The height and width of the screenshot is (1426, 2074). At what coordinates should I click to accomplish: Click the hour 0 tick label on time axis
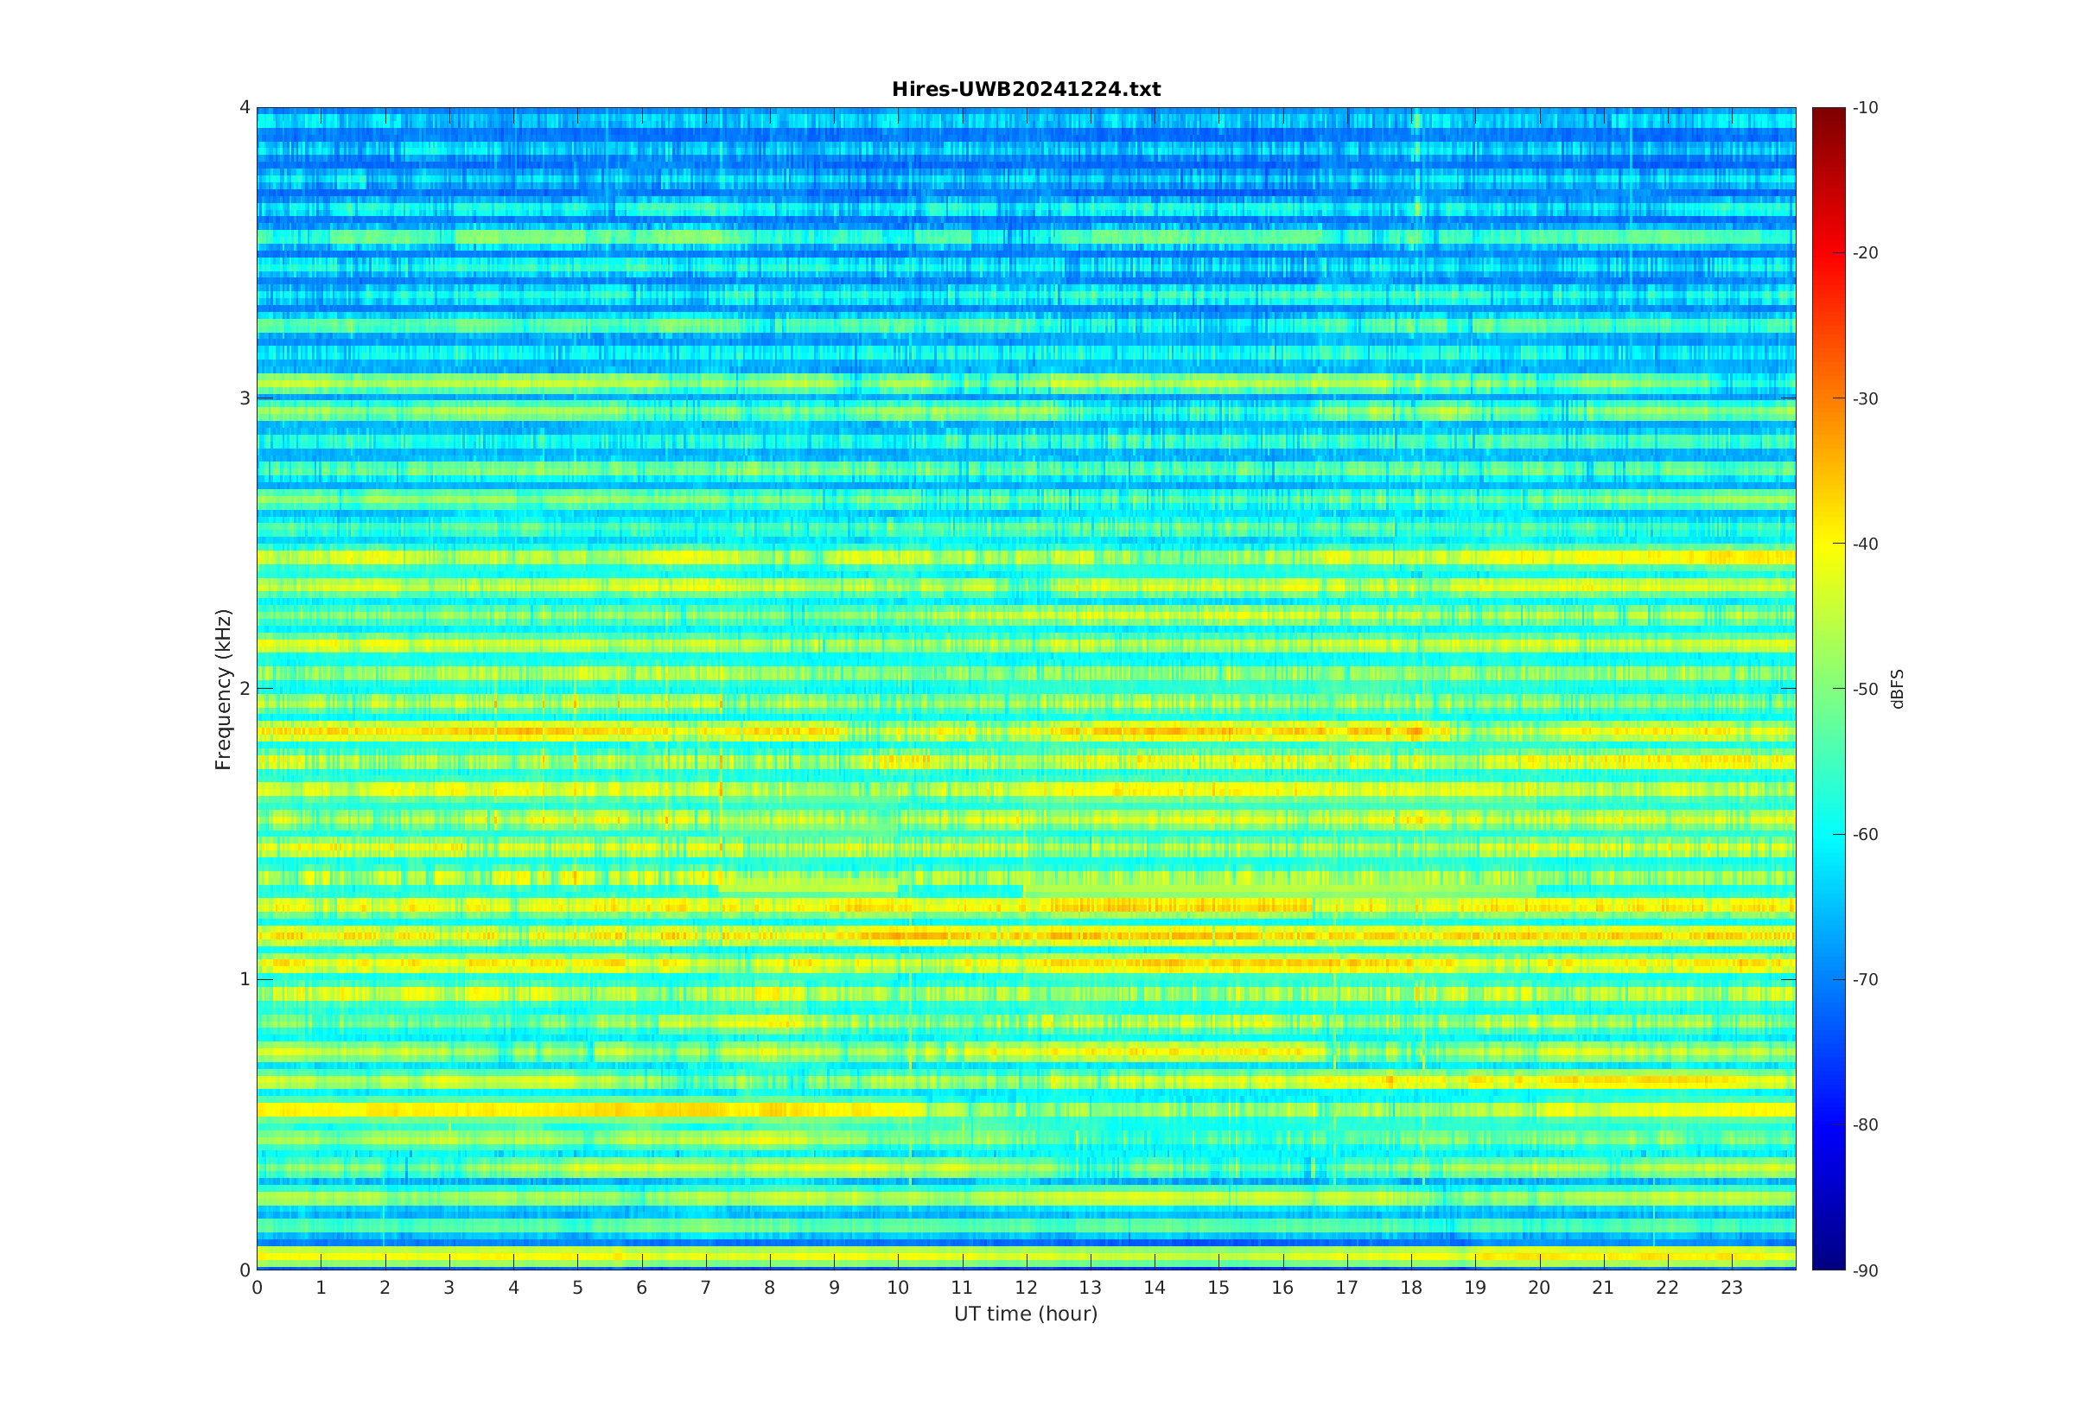point(258,1288)
